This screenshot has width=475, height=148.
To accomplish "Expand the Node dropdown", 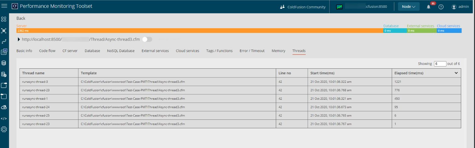I will click(409, 7).
